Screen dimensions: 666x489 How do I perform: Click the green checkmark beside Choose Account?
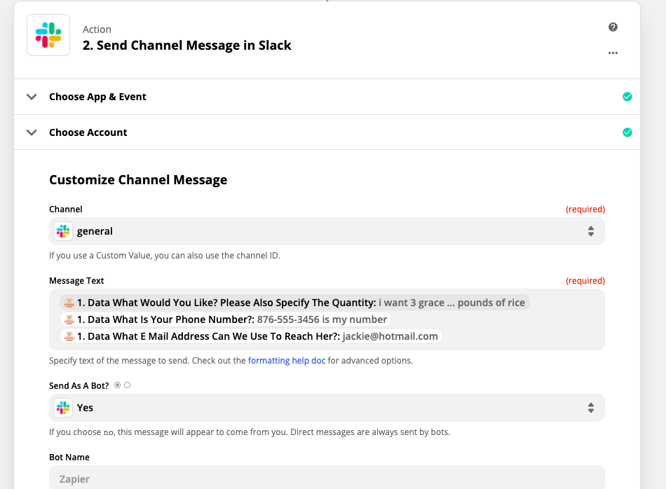627,132
